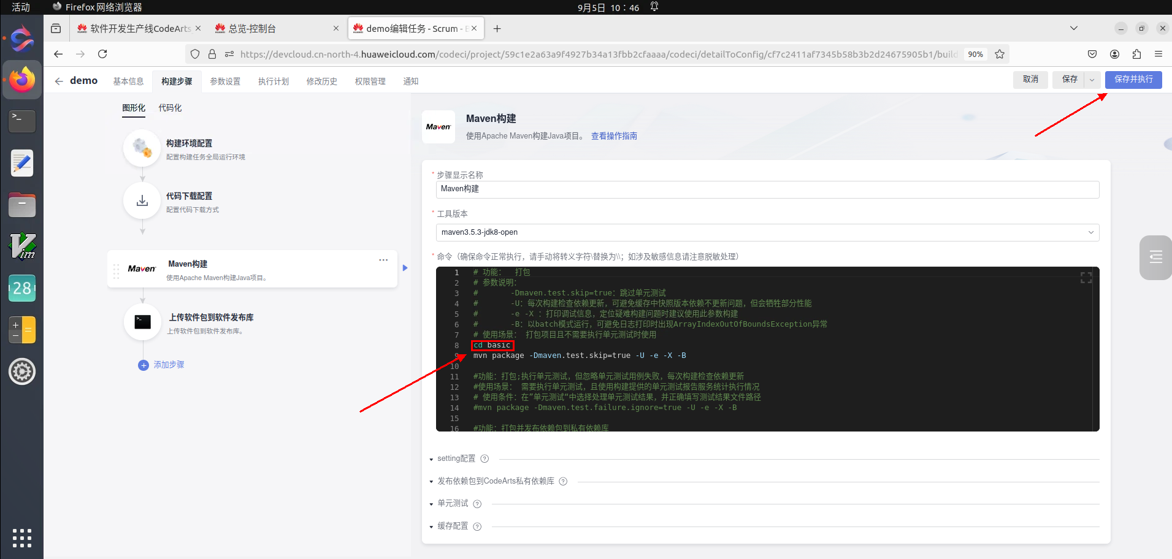
Task: Select the 图形化 view tab
Action: tap(134, 108)
